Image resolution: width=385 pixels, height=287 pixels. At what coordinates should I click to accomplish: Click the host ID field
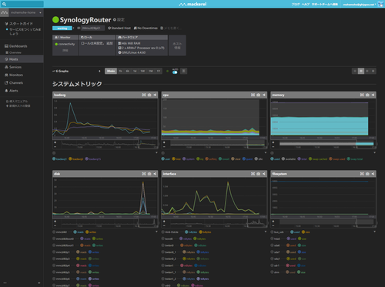click(x=92, y=28)
